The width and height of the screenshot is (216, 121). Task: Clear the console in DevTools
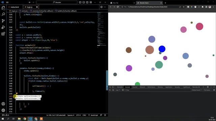[113, 90]
